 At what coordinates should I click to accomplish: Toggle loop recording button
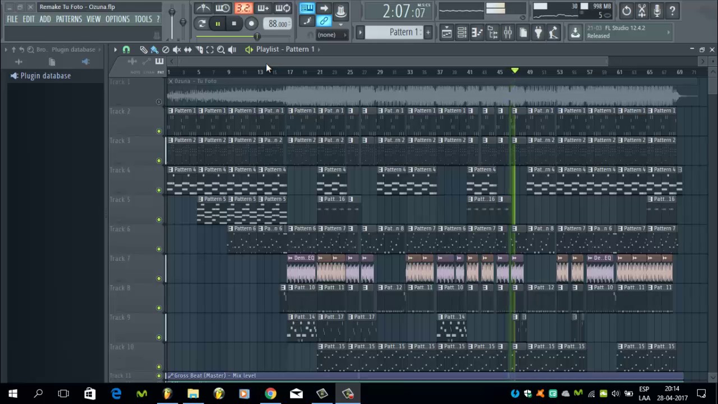[x=283, y=8]
